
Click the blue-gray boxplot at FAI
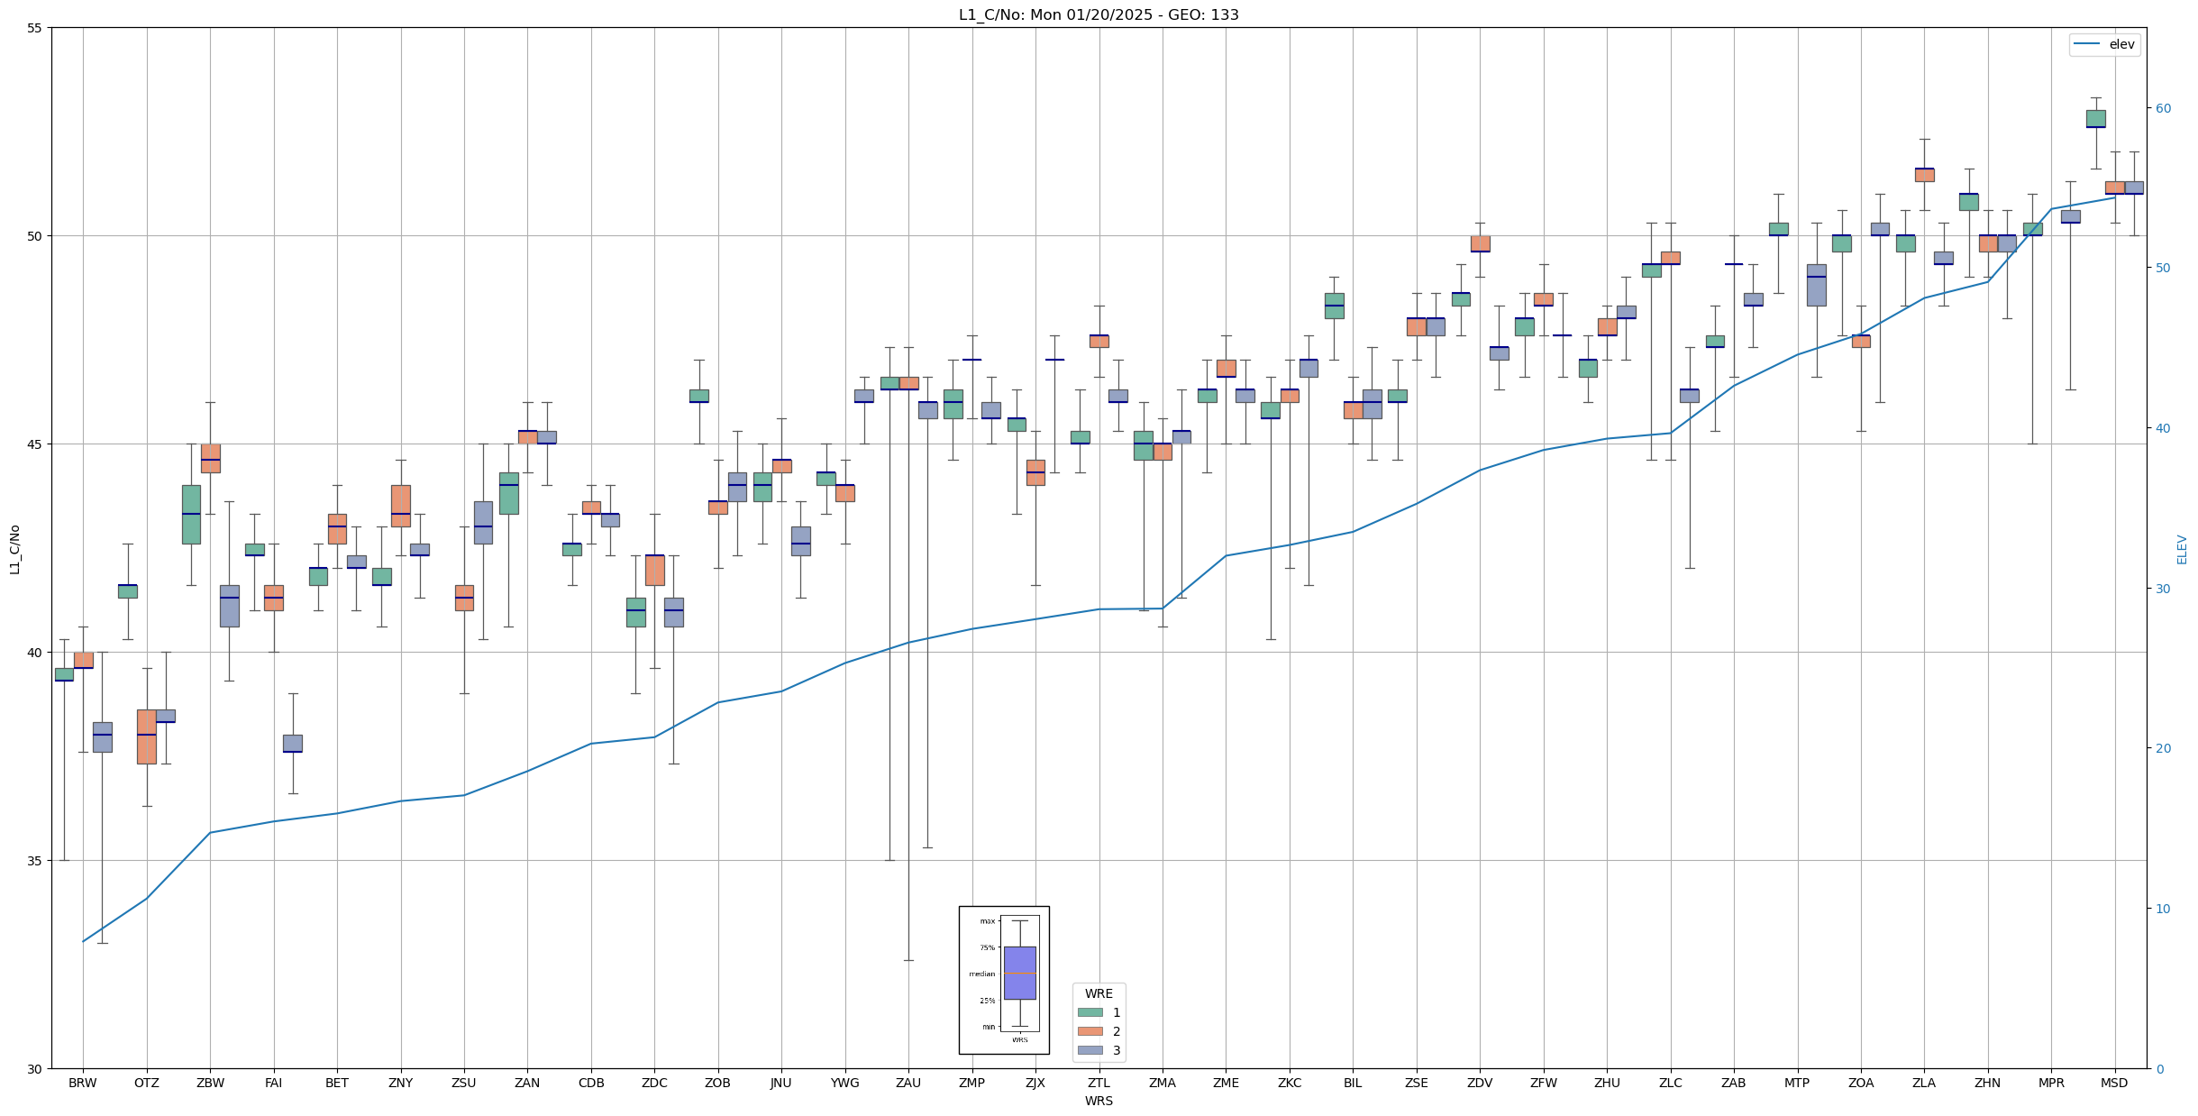coord(292,743)
